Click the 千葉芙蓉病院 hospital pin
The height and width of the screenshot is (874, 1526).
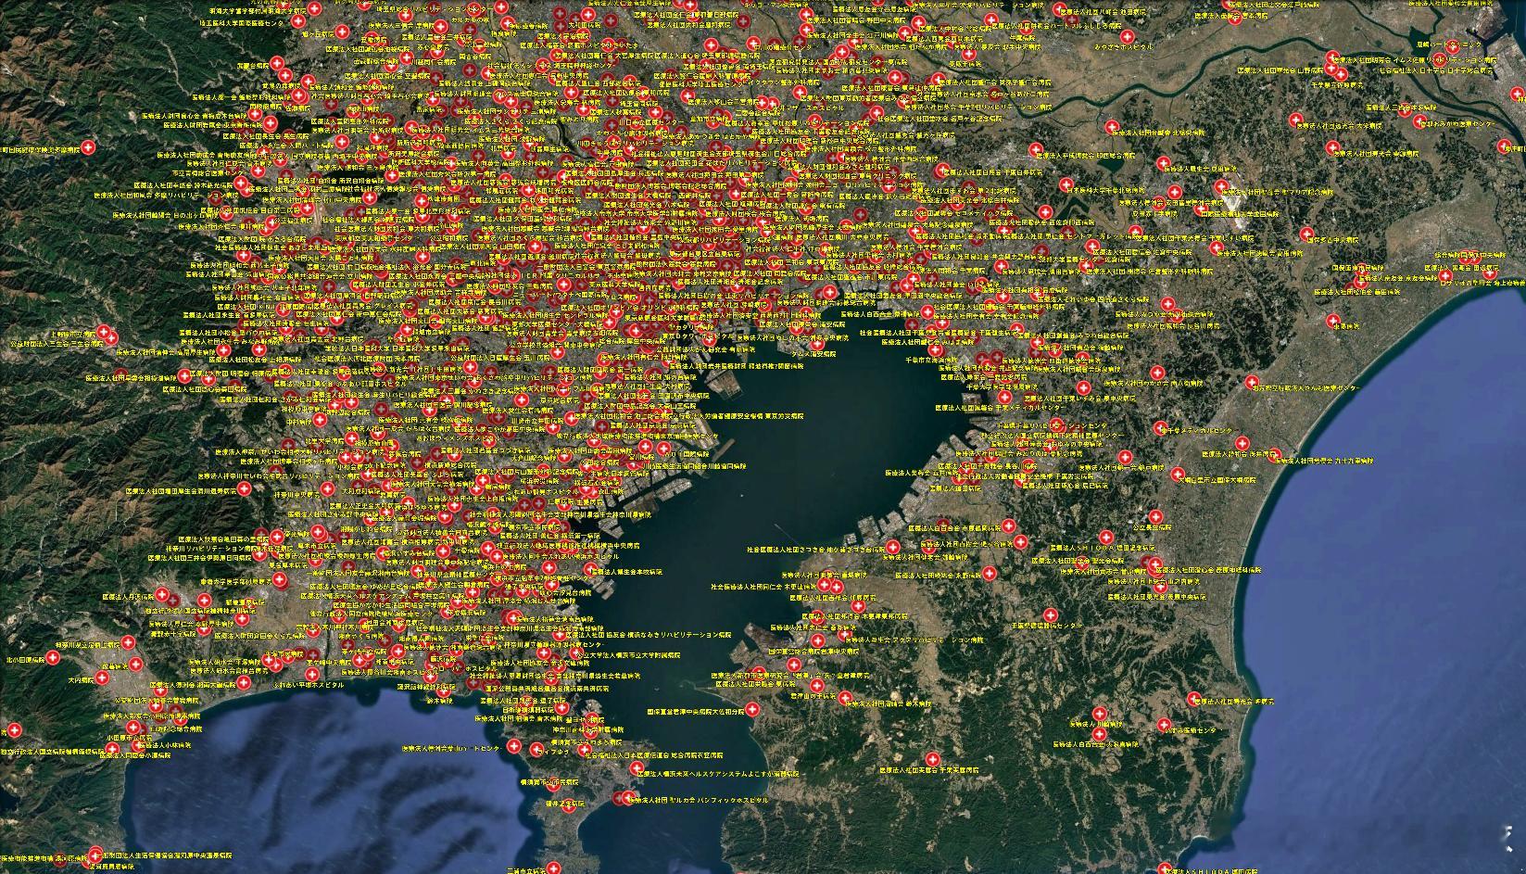933,758
